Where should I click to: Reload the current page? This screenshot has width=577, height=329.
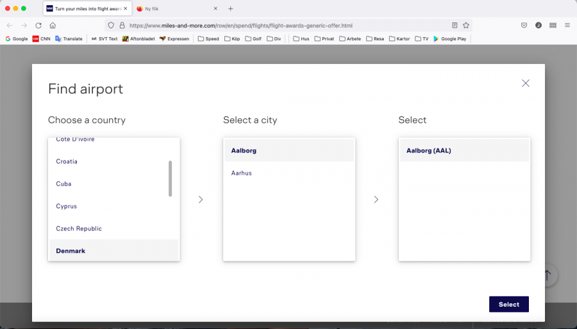tap(38, 26)
